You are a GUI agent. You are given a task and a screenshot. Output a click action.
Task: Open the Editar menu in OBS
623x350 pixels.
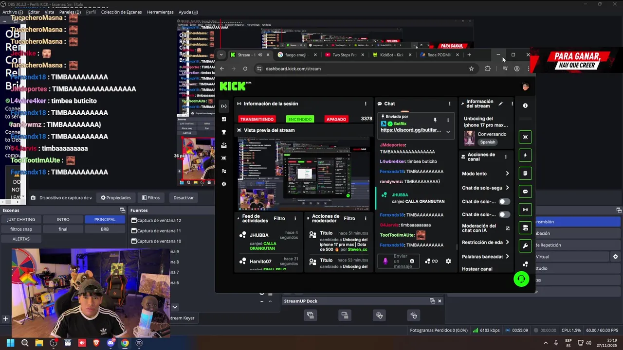pyautogui.click(x=34, y=12)
